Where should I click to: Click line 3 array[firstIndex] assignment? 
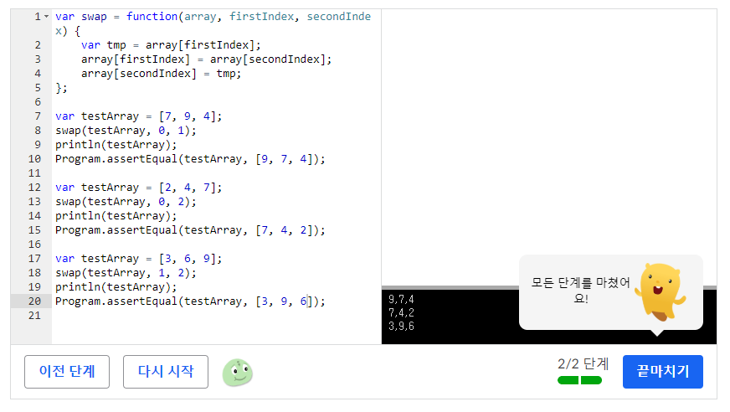[206, 59]
